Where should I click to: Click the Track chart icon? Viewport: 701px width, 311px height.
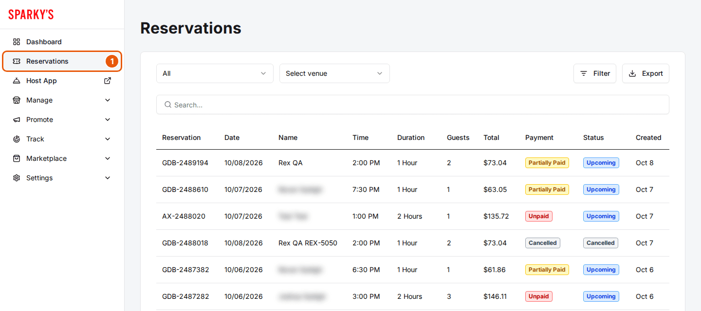point(17,139)
